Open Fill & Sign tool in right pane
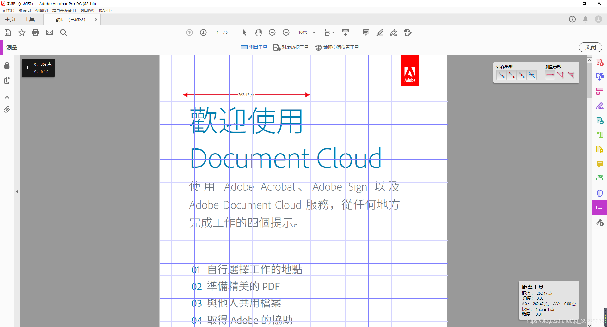This screenshot has width=607, height=327. point(600,106)
